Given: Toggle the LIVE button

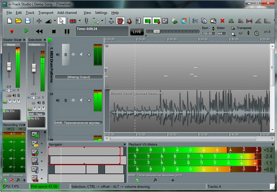Looking at the screenshot, I should pos(137,32).
